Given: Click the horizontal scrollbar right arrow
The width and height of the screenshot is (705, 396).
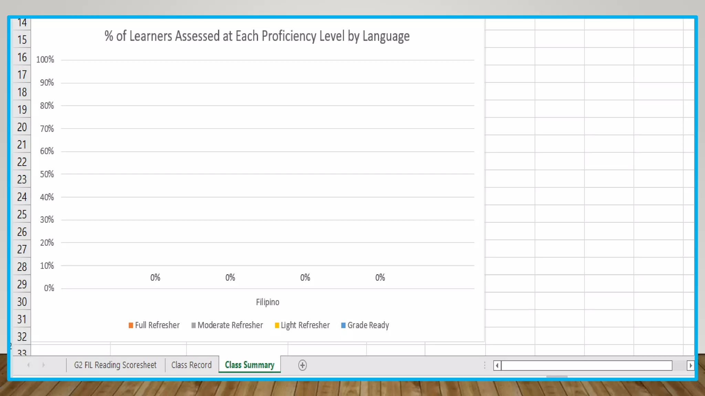Looking at the screenshot, I should (x=690, y=365).
